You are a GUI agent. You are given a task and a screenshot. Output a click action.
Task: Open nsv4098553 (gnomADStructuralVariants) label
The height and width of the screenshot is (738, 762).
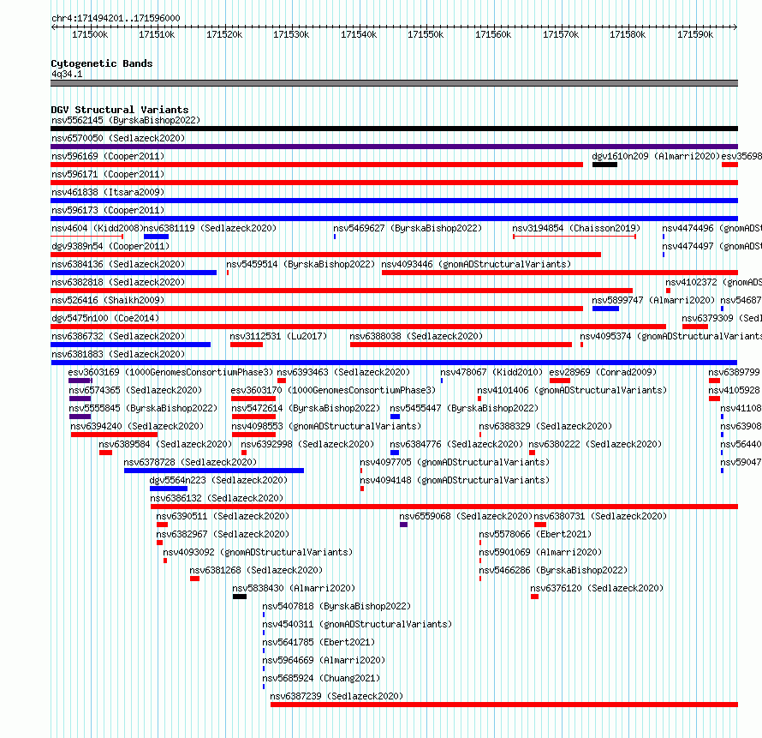click(326, 426)
